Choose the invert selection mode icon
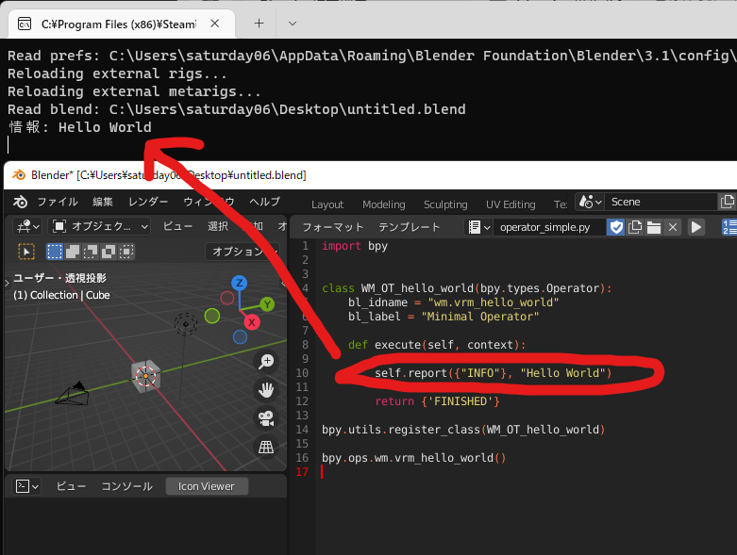This screenshot has height=555, width=737. 109,252
